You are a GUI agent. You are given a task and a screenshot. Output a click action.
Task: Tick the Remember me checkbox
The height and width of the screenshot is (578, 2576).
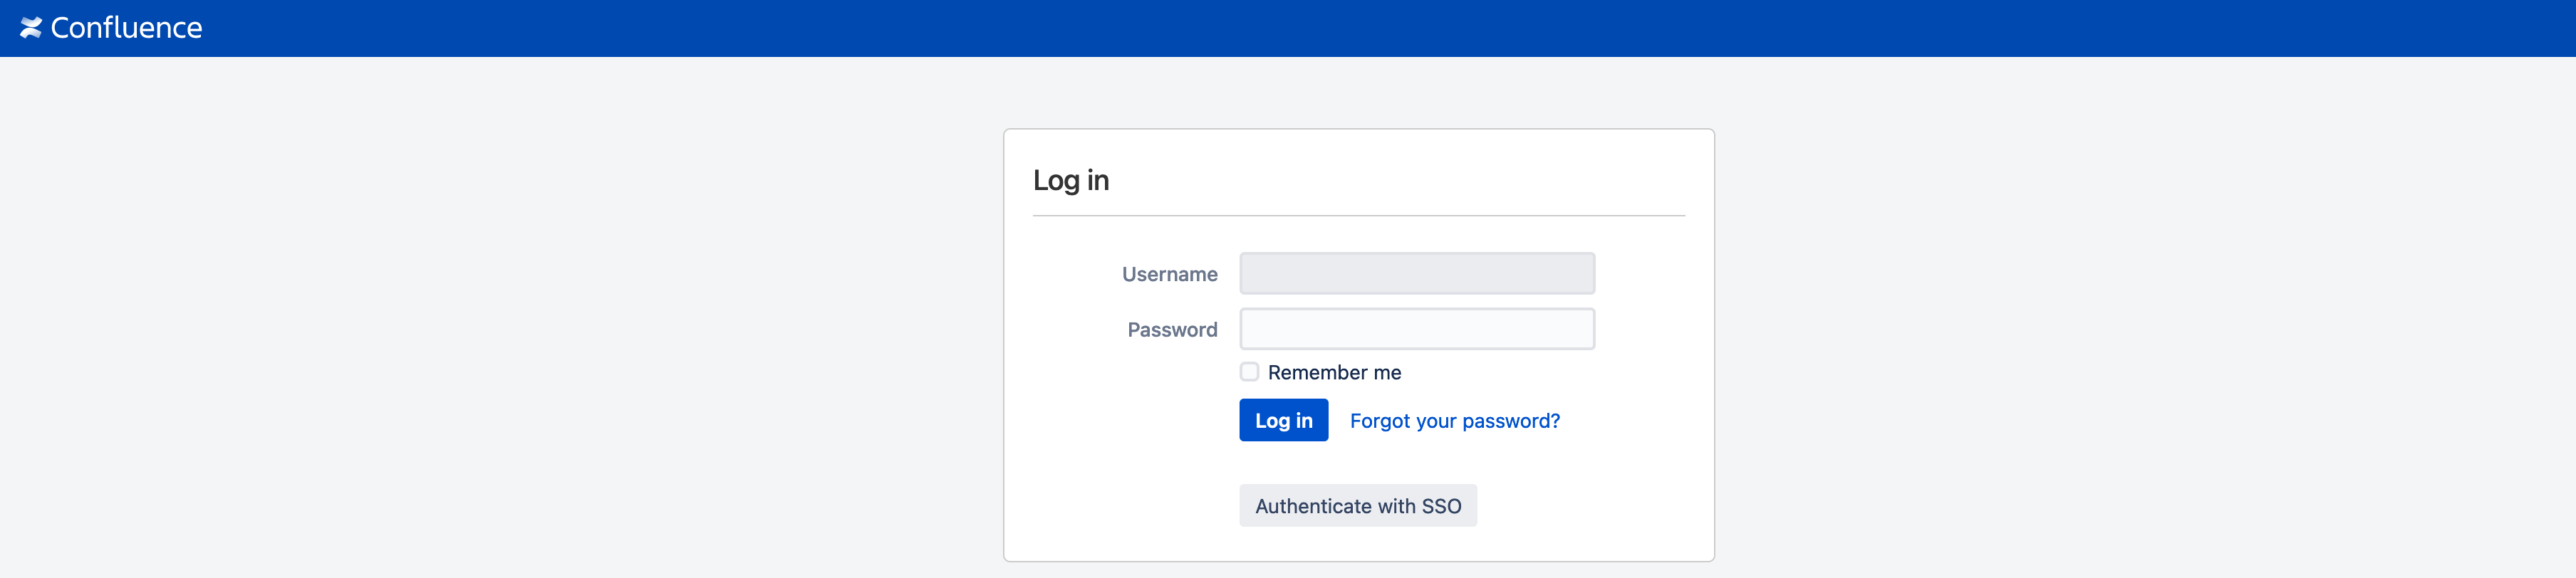pos(1249,372)
